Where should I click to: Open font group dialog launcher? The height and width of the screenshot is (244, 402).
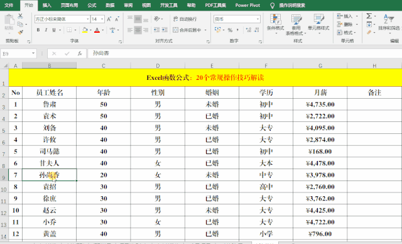pyautogui.click(x=120, y=42)
